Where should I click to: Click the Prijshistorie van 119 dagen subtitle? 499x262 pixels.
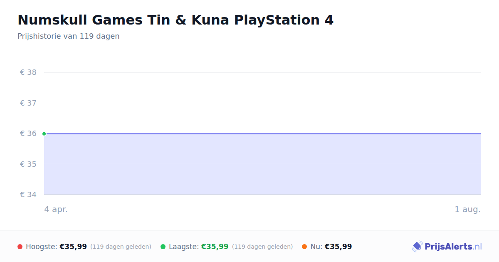coord(69,36)
